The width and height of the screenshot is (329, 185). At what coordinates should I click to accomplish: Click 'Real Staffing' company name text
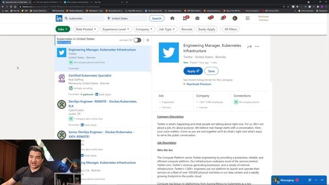click(76, 80)
